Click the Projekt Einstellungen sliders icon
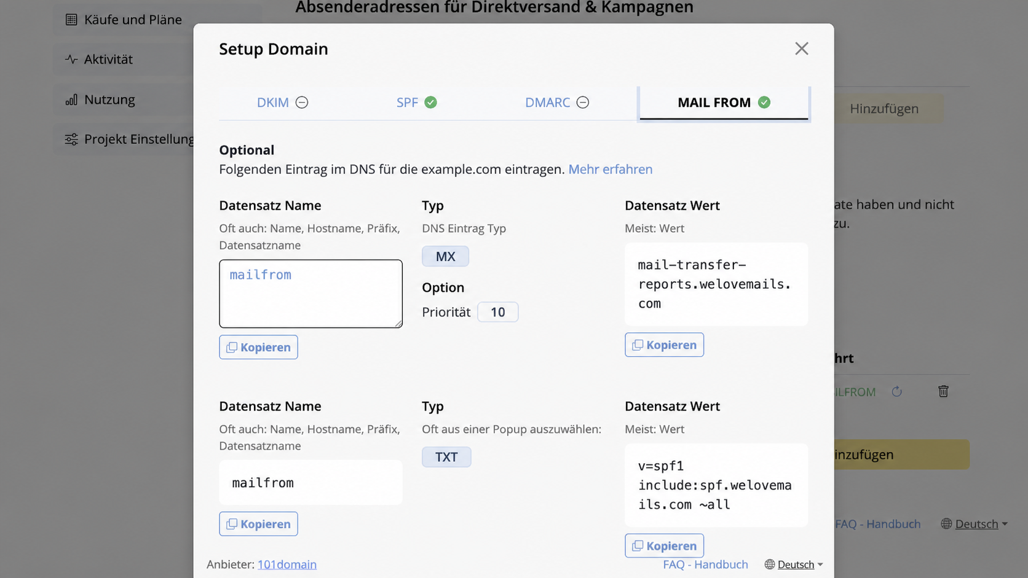 pyautogui.click(x=71, y=139)
